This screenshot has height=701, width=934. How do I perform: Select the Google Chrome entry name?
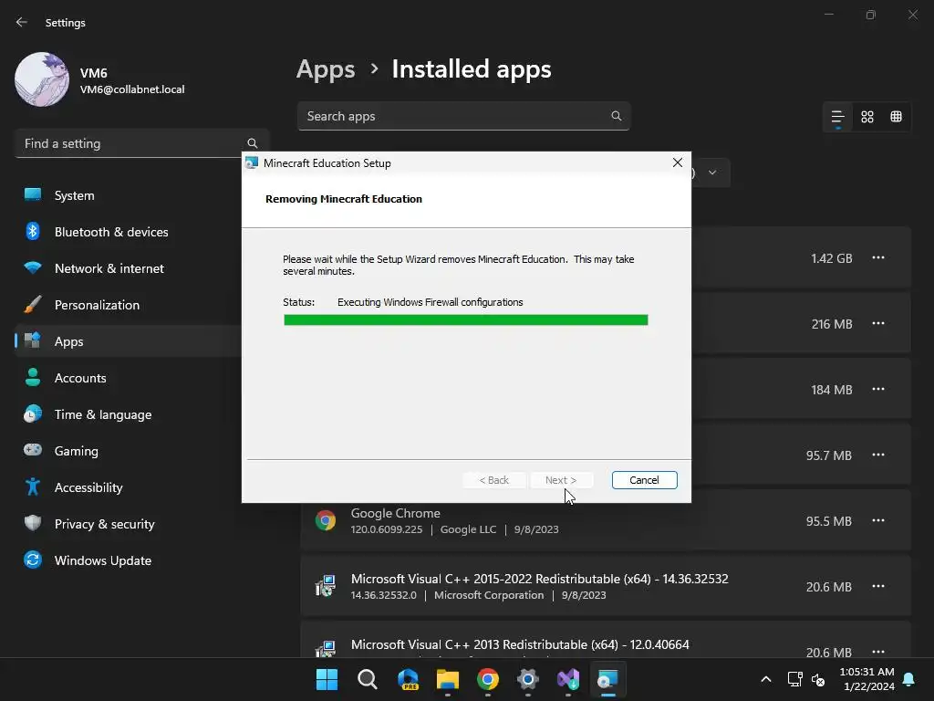tap(396, 513)
